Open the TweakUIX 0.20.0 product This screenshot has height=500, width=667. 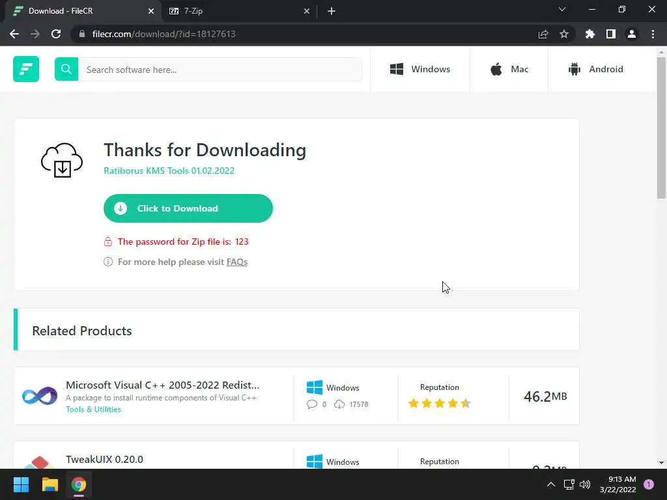click(x=104, y=459)
